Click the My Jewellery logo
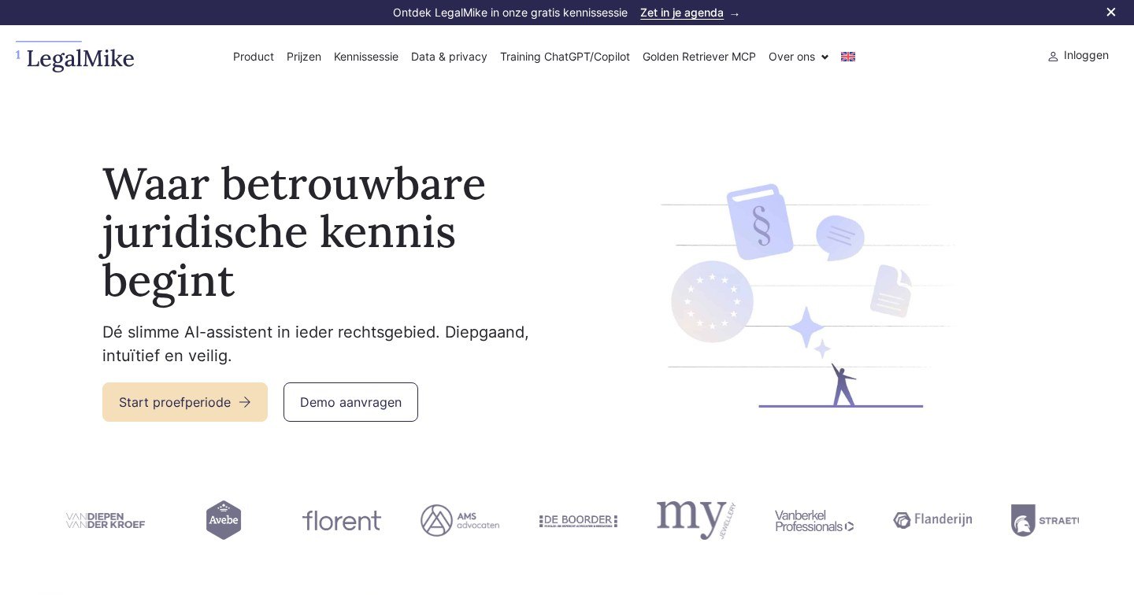Viewport: 1134px width, 598px height. click(x=696, y=520)
